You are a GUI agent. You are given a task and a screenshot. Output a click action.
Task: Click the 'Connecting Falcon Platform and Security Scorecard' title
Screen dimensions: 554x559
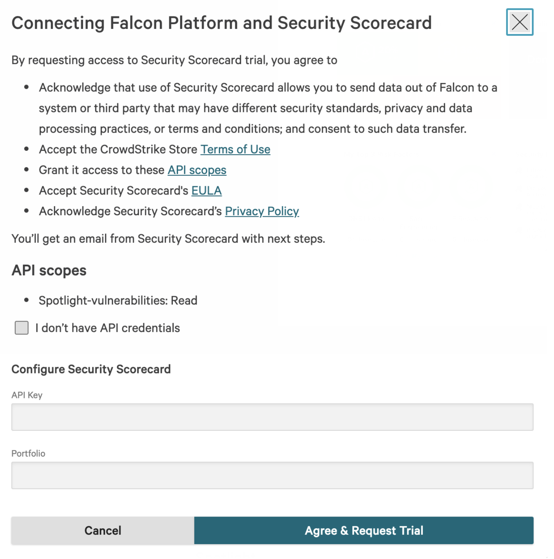222,23
